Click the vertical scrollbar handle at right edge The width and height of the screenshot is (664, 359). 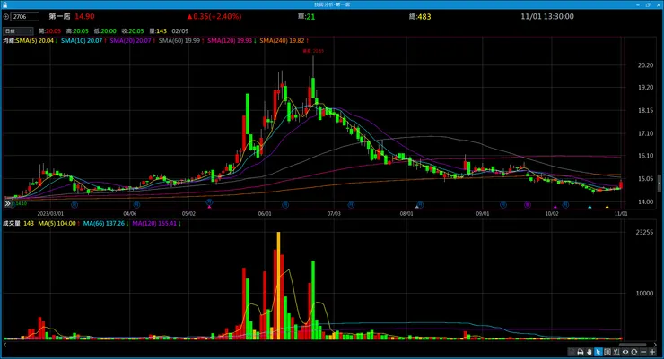click(659, 183)
